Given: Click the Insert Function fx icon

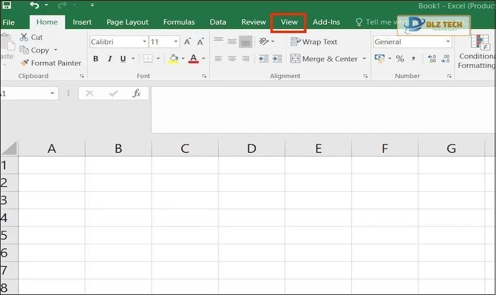Looking at the screenshot, I should [136, 93].
